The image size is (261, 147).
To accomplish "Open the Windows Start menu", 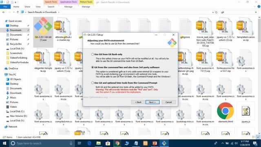I will (4, 143).
